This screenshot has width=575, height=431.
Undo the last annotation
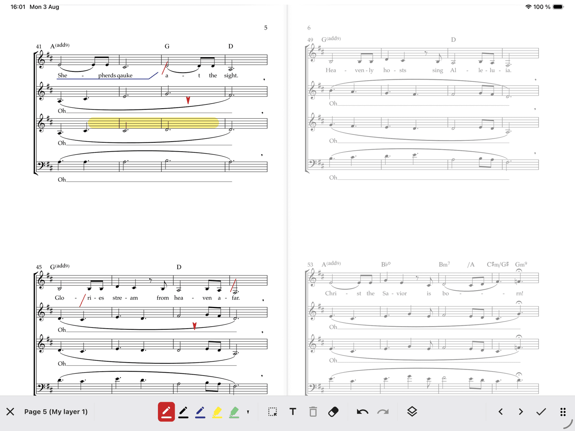tap(362, 412)
